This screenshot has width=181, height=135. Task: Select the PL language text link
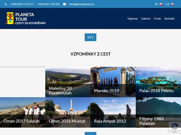coord(157,4)
